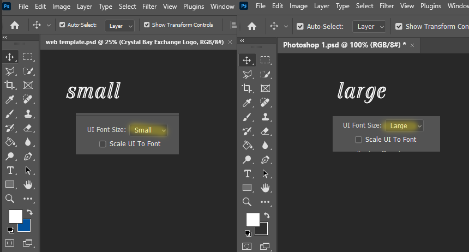The height and width of the screenshot is (252, 469).
Task: Select History Brush tool in left window
Action: click(x=10, y=128)
